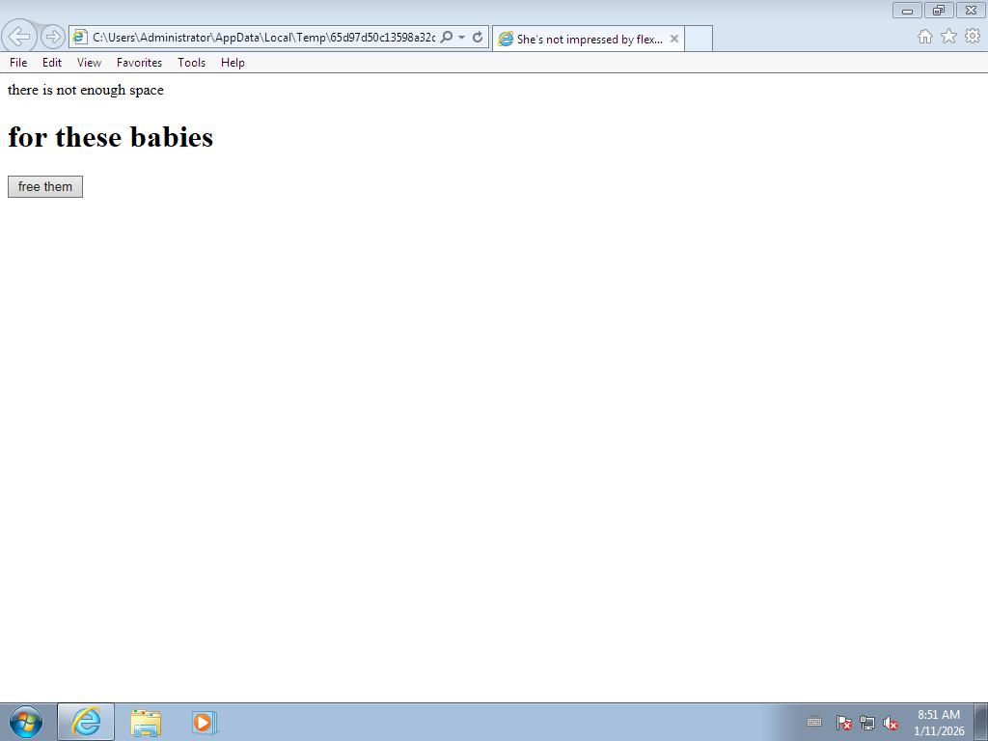Open the Home page icon
The height and width of the screenshot is (741, 988).
(x=924, y=36)
